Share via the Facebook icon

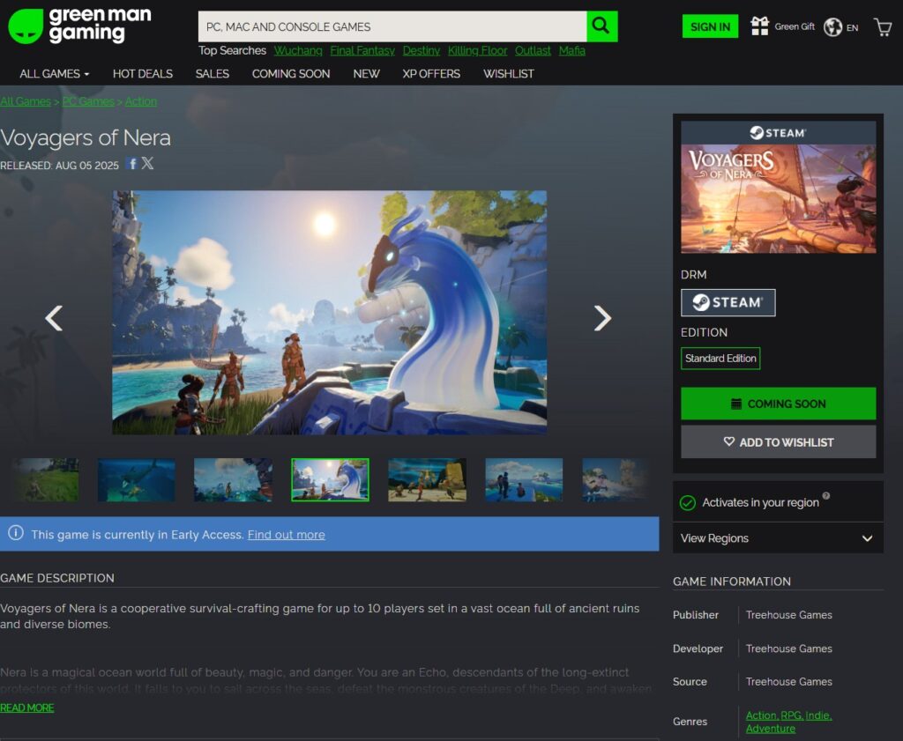(131, 164)
